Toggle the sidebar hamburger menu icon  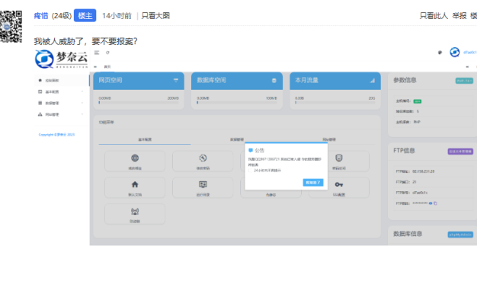click(97, 53)
